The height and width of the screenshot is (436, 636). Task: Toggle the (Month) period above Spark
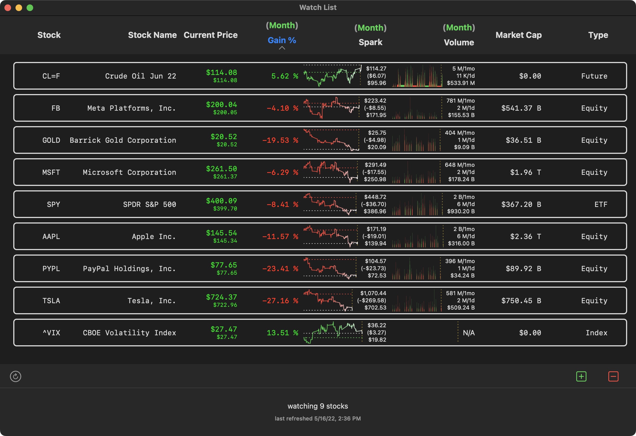coord(371,28)
